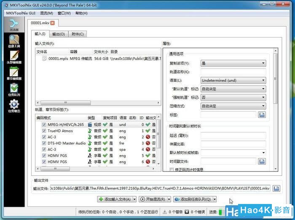The height and width of the screenshot is (220, 295).
Task: Click warnings triangle icon in status bar
Action: click(x=165, y=212)
